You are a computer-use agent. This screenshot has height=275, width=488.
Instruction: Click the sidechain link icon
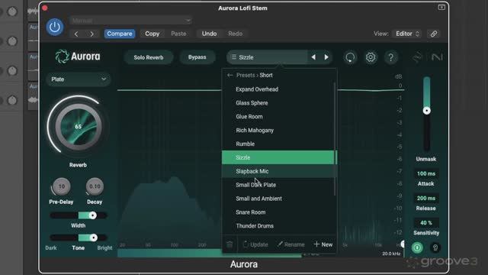[434, 34]
